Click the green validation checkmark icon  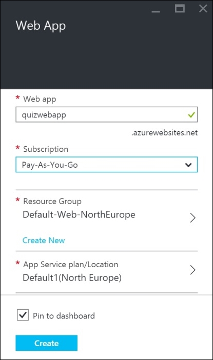(x=191, y=114)
